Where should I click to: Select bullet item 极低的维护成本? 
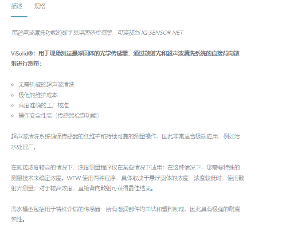pyautogui.click(x=38, y=95)
